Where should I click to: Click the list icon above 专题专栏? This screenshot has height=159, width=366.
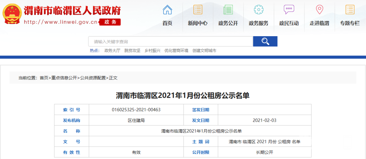(x=350, y=10)
